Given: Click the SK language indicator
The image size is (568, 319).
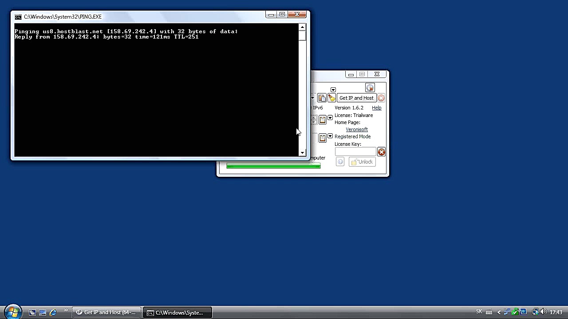Looking at the screenshot, I should pos(479,312).
